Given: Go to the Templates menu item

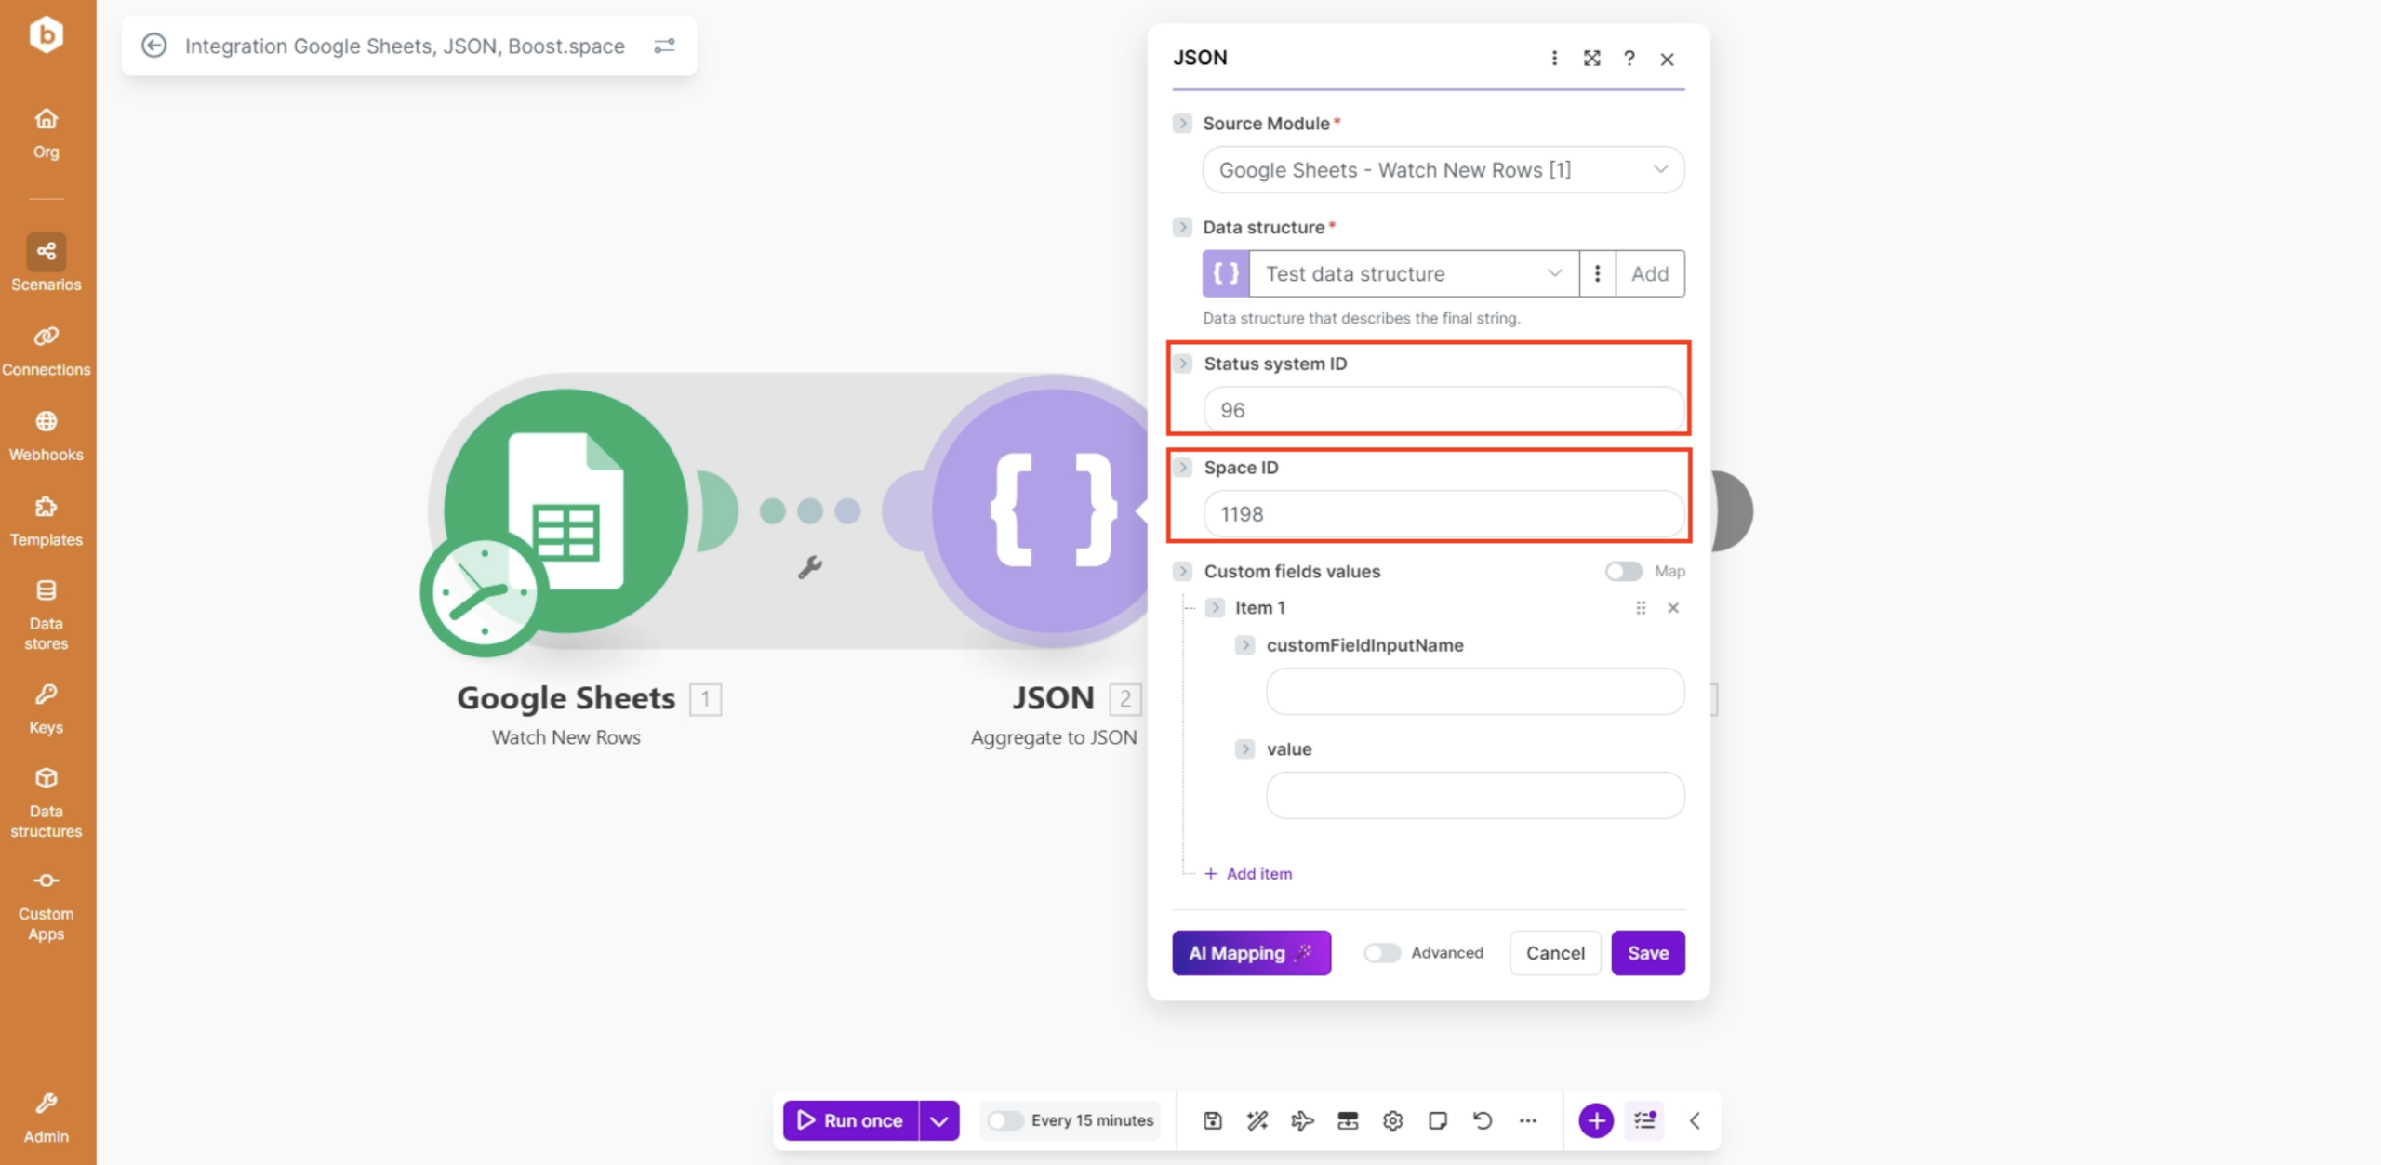Looking at the screenshot, I should 46,521.
